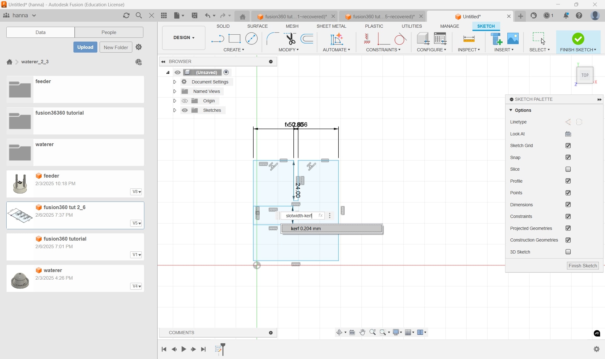Click the SKETCH tab in ribbon
This screenshot has height=359, width=605.
click(x=486, y=26)
